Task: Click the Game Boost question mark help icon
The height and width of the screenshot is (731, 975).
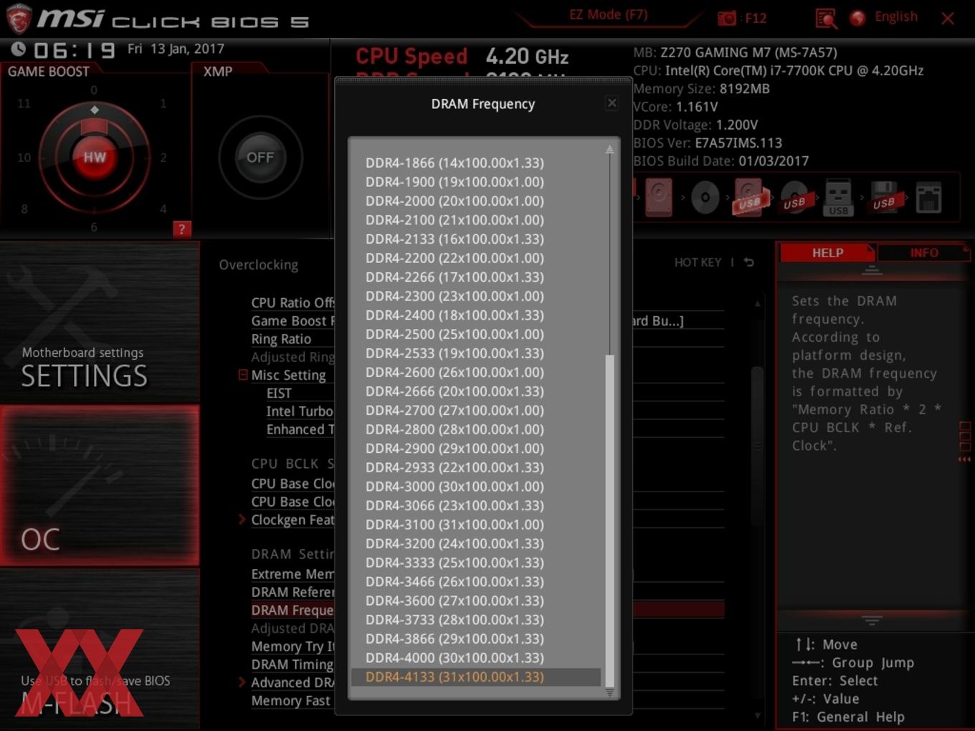Action: pyautogui.click(x=181, y=229)
